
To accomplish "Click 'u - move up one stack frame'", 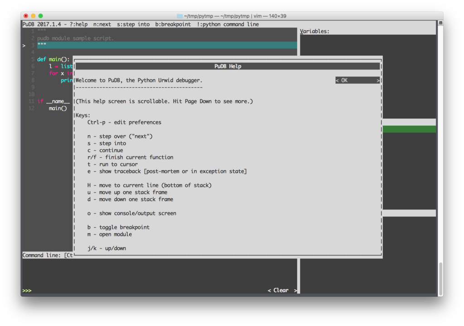I will click(127, 192).
